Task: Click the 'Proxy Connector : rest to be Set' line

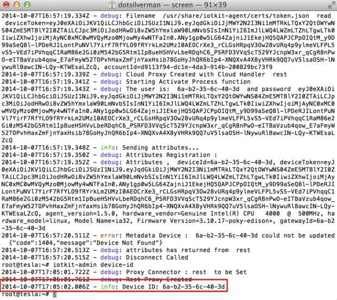Action: pyautogui.click(x=186, y=272)
